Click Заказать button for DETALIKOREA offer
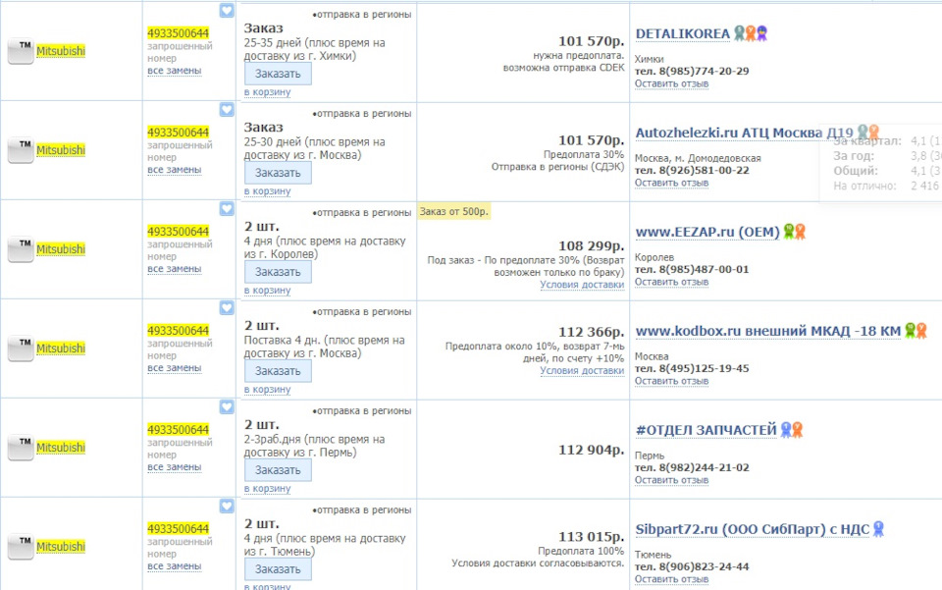942x590 pixels. (x=278, y=74)
